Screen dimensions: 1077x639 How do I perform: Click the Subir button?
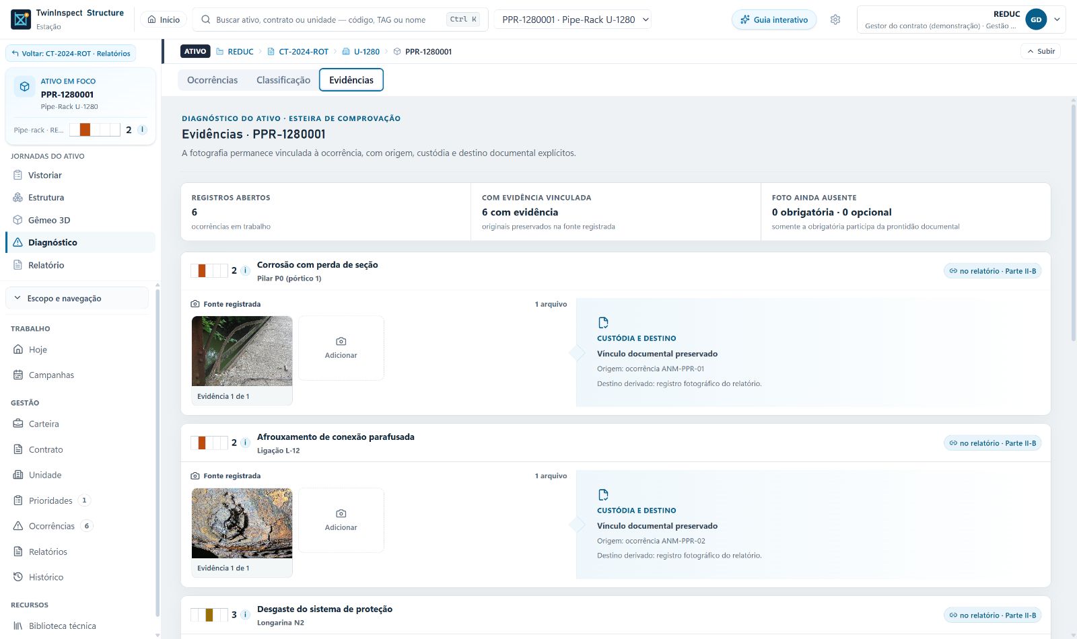point(1041,51)
